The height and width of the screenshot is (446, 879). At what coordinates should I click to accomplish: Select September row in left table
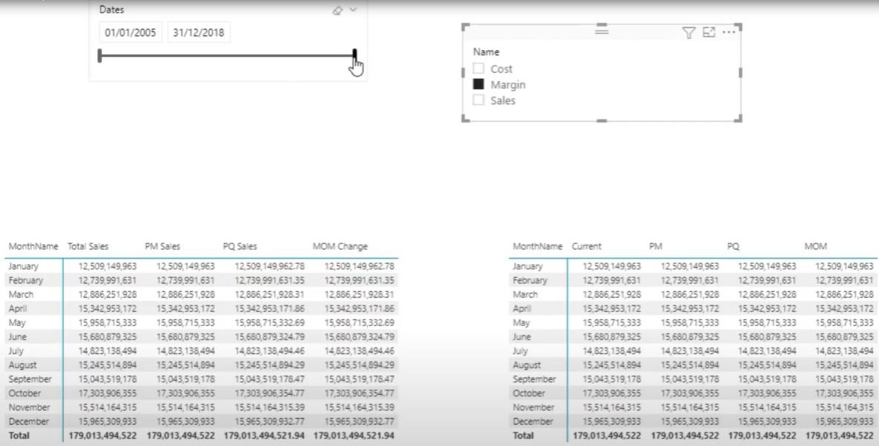pyautogui.click(x=201, y=379)
